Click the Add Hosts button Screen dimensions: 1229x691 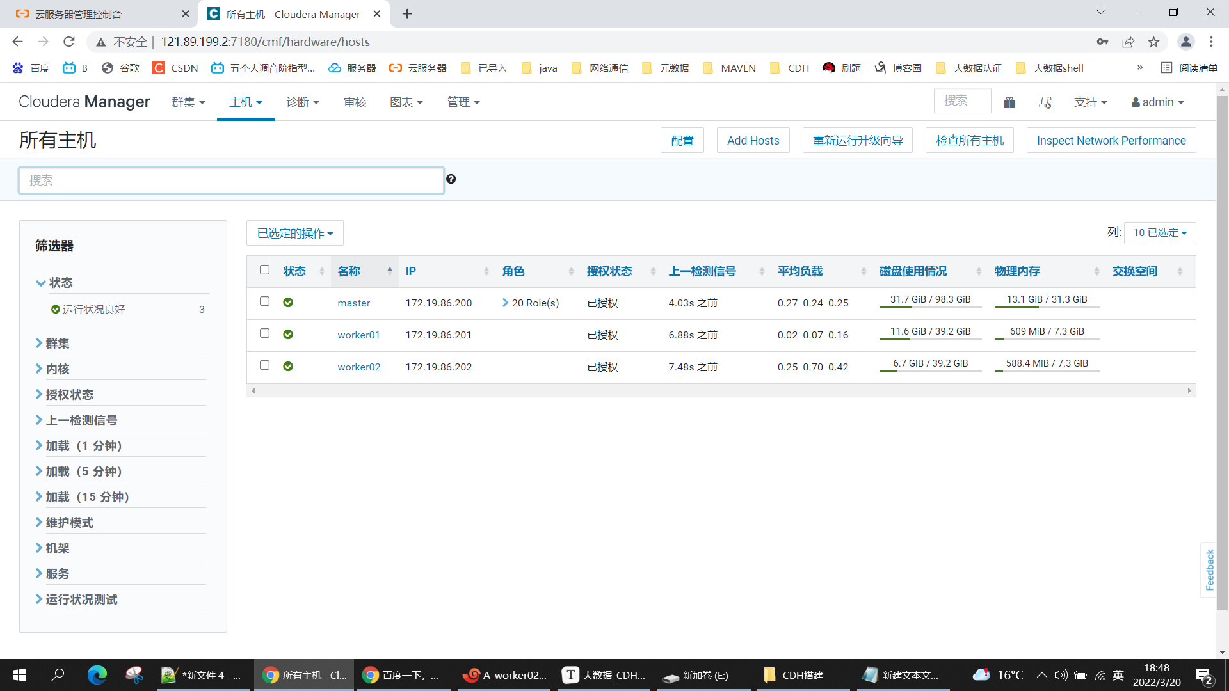pos(753,141)
